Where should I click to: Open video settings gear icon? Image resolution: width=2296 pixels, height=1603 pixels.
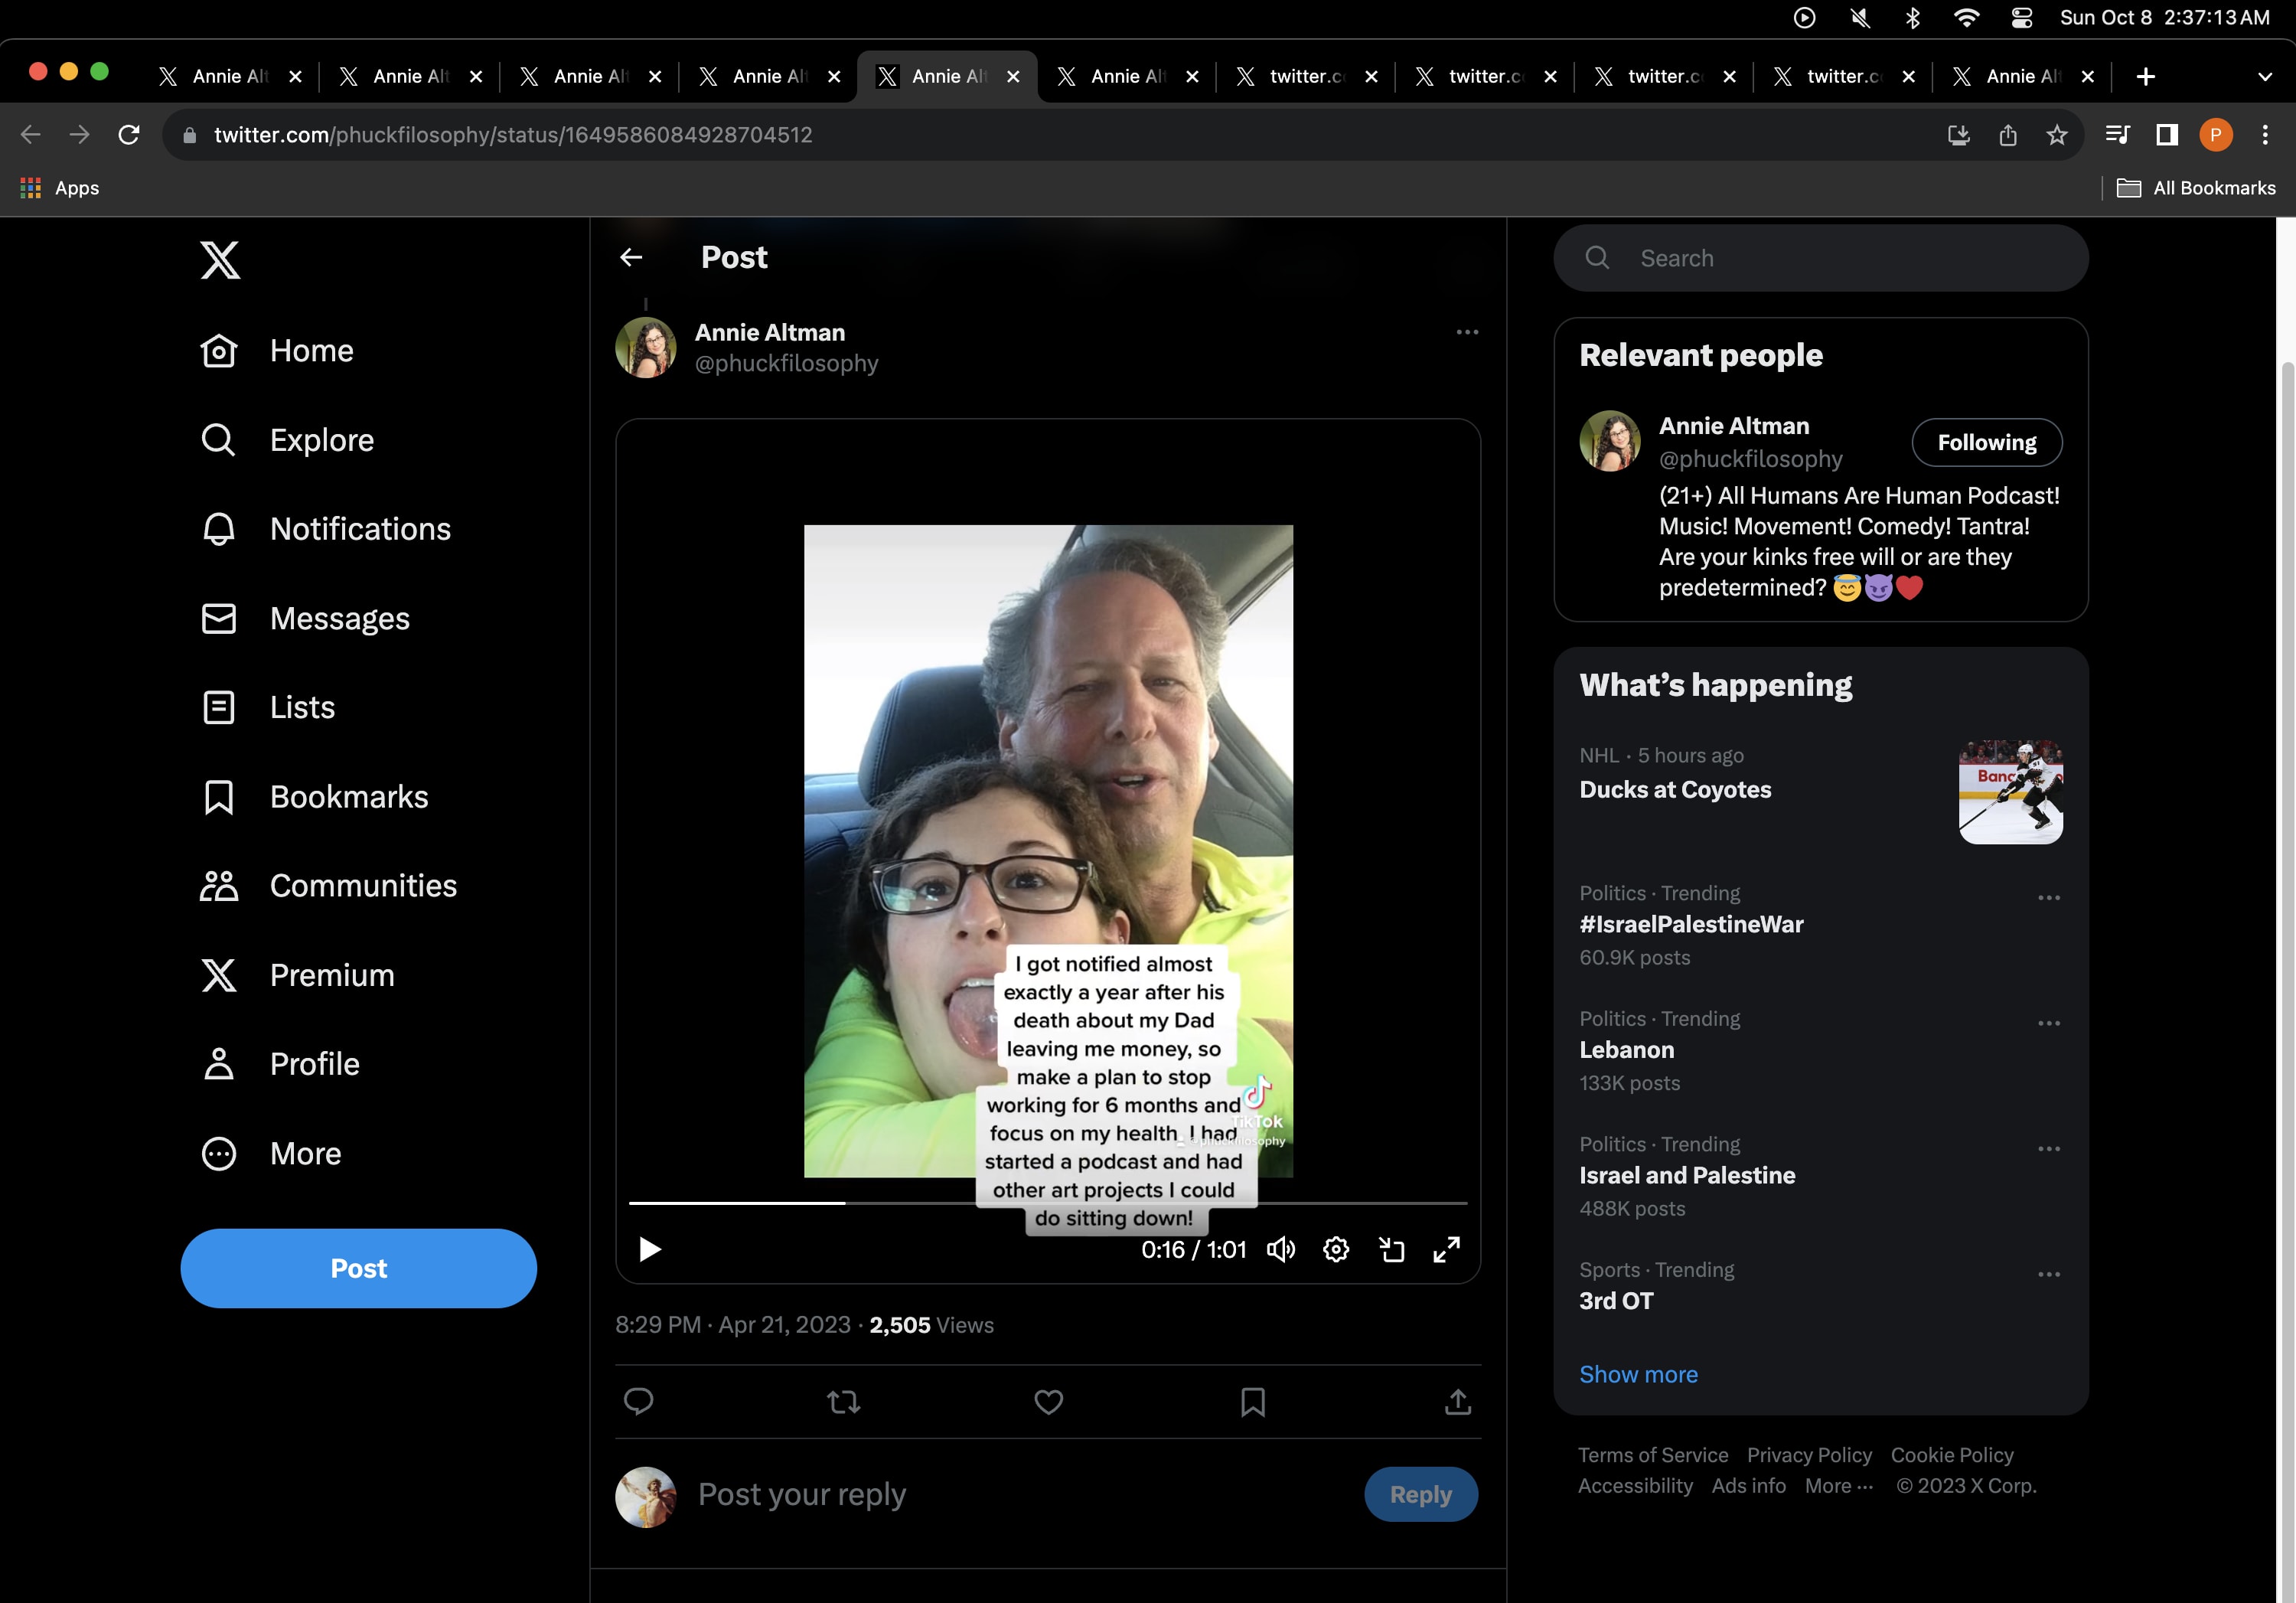click(1335, 1250)
